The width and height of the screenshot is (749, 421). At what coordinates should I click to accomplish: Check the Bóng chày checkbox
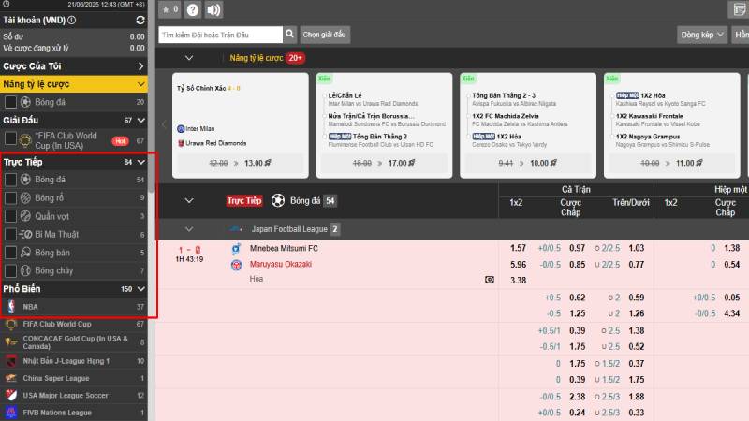click(10, 270)
